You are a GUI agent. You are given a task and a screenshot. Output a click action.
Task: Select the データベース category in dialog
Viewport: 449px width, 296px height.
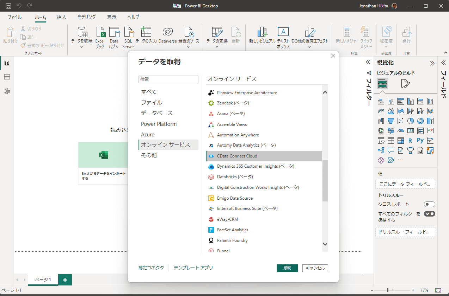coord(157,113)
